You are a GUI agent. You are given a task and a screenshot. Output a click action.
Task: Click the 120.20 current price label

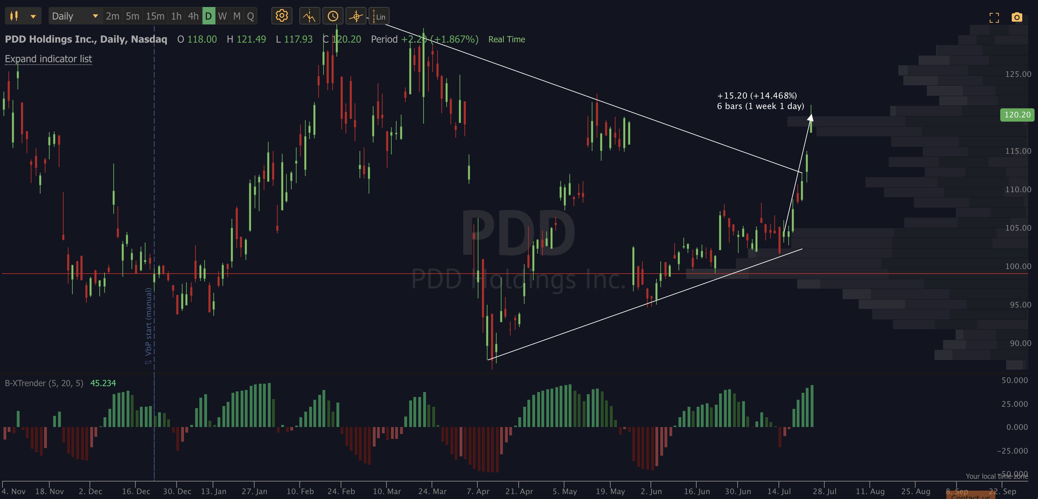pos(1017,115)
